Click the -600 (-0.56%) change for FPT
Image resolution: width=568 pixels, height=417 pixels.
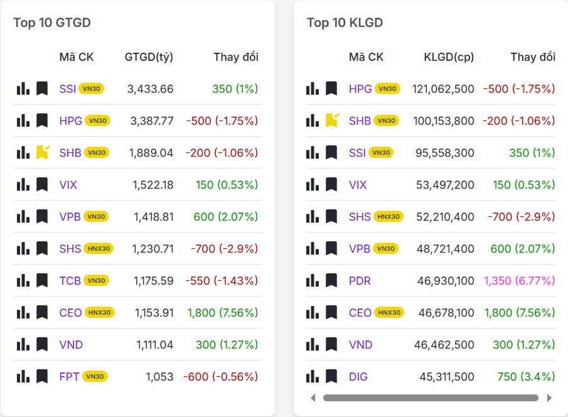tap(220, 376)
